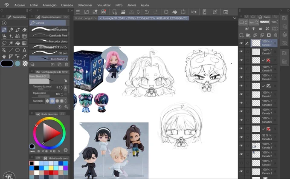This screenshot has width=290, height=179.
Task: Open command bar hamburger menu
Action: click(x=78, y=12)
